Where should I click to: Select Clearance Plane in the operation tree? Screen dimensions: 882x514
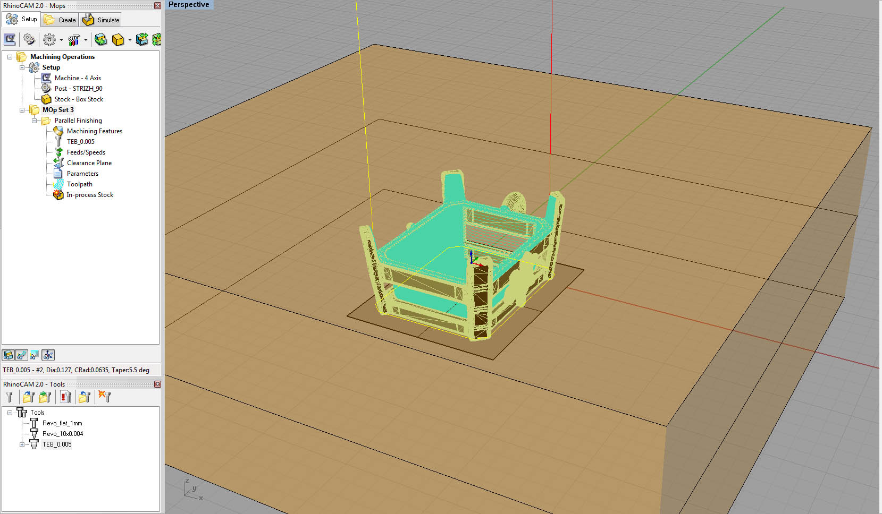pos(89,163)
